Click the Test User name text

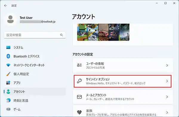(26, 18)
